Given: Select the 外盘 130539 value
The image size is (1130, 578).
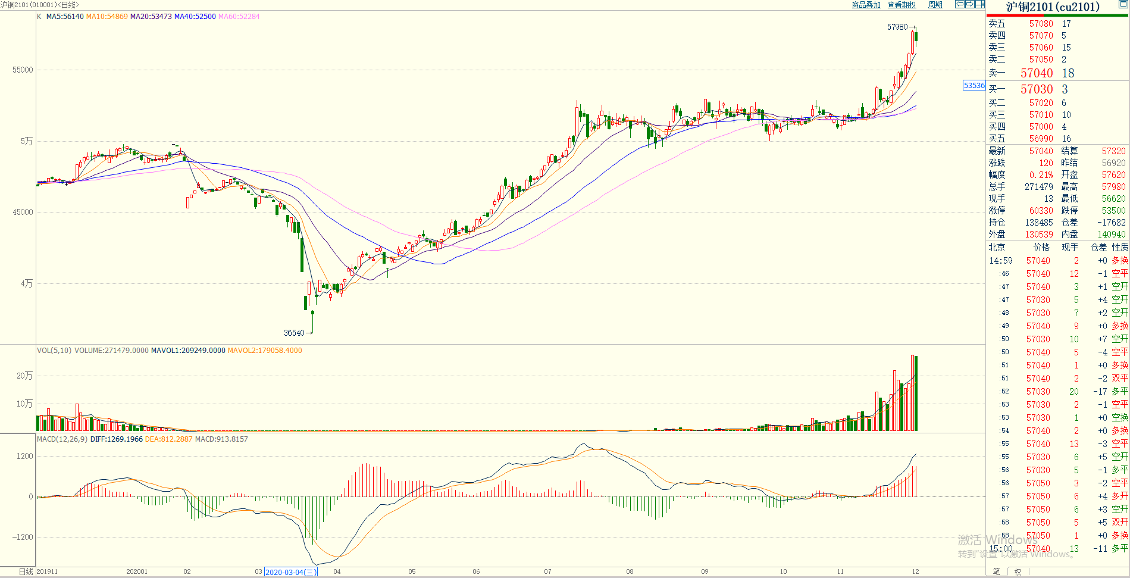Looking at the screenshot, I should coord(1038,235).
